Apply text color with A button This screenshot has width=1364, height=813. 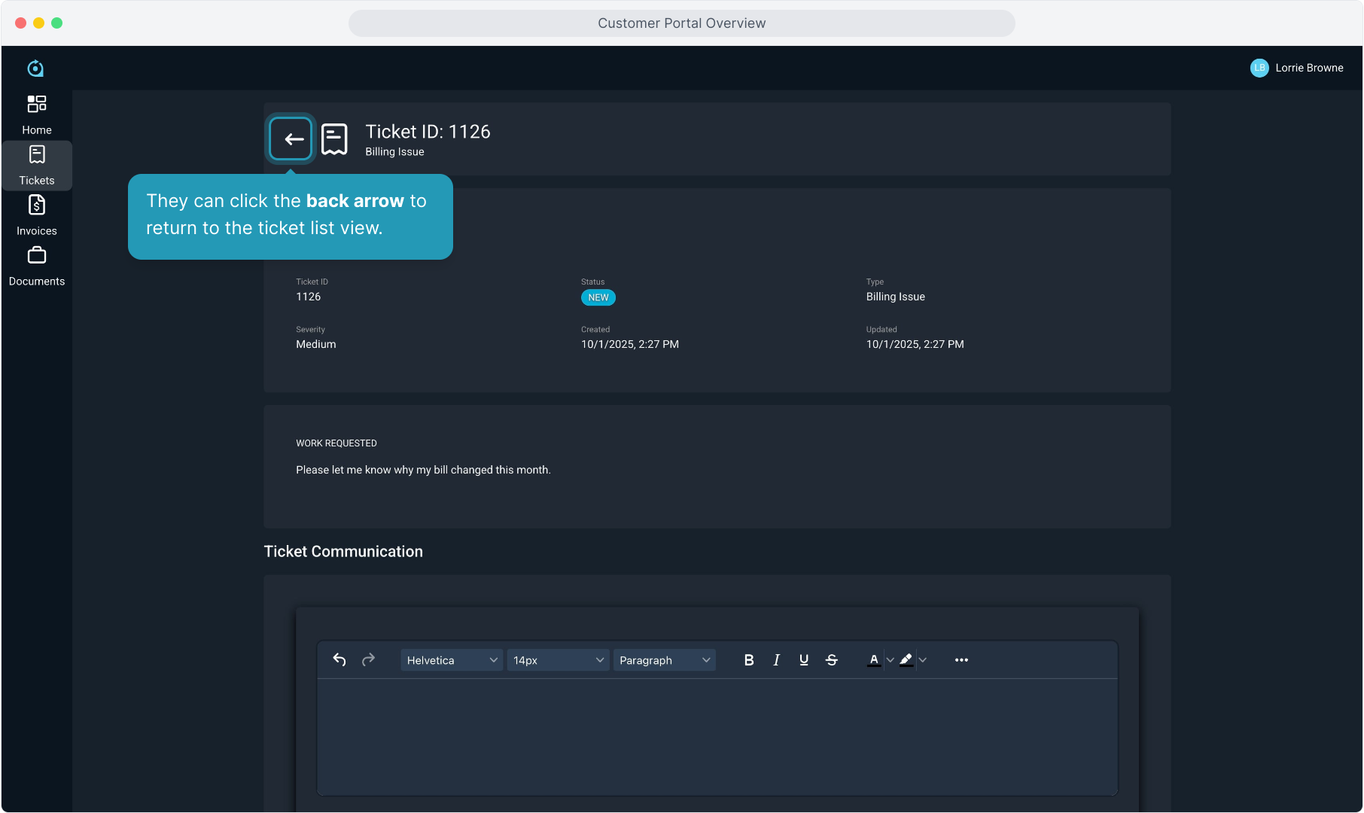pyautogui.click(x=873, y=659)
